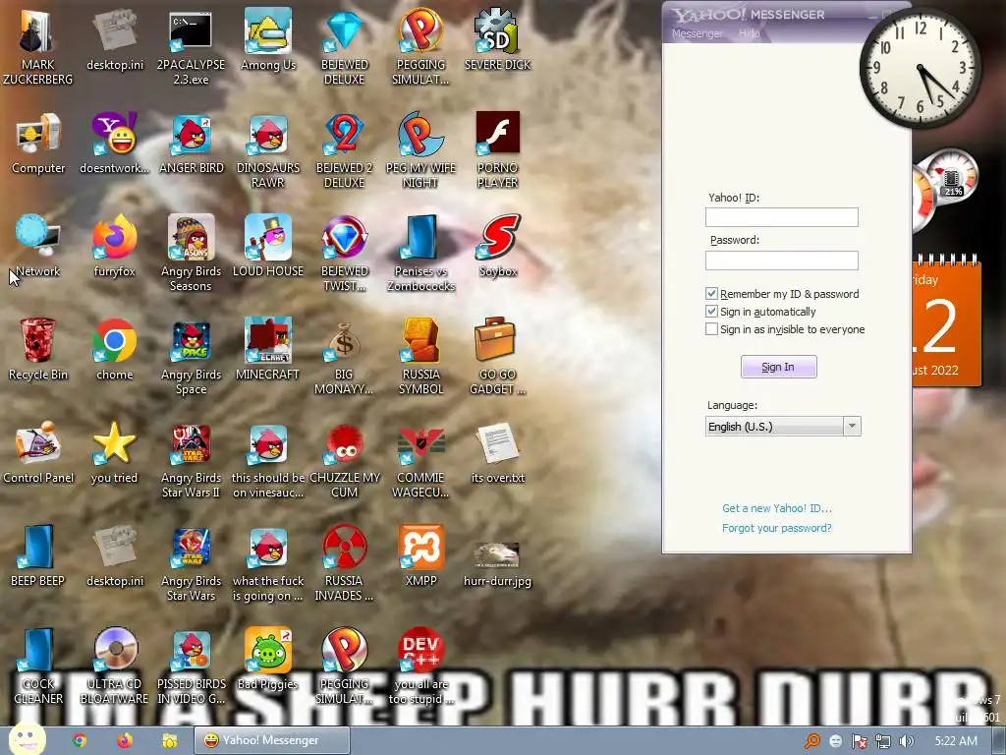Click the analog clock gadget

[920, 68]
